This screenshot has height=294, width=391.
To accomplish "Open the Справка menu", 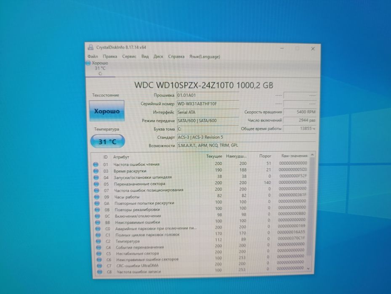I will pos(176,56).
